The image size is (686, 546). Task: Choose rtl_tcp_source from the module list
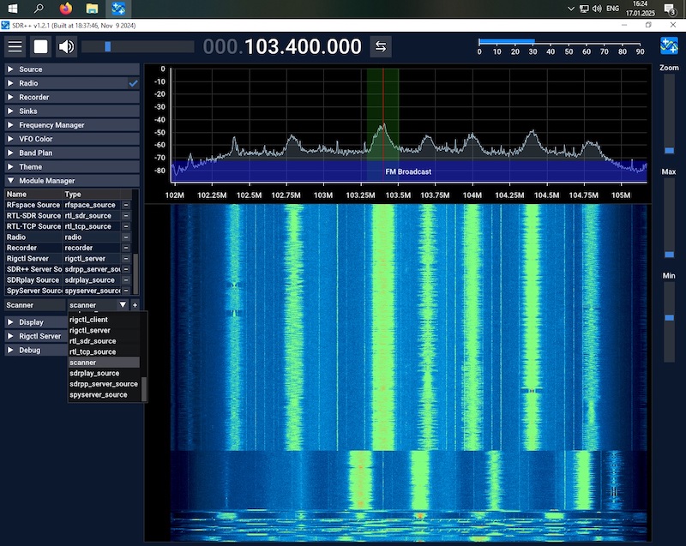(x=104, y=352)
